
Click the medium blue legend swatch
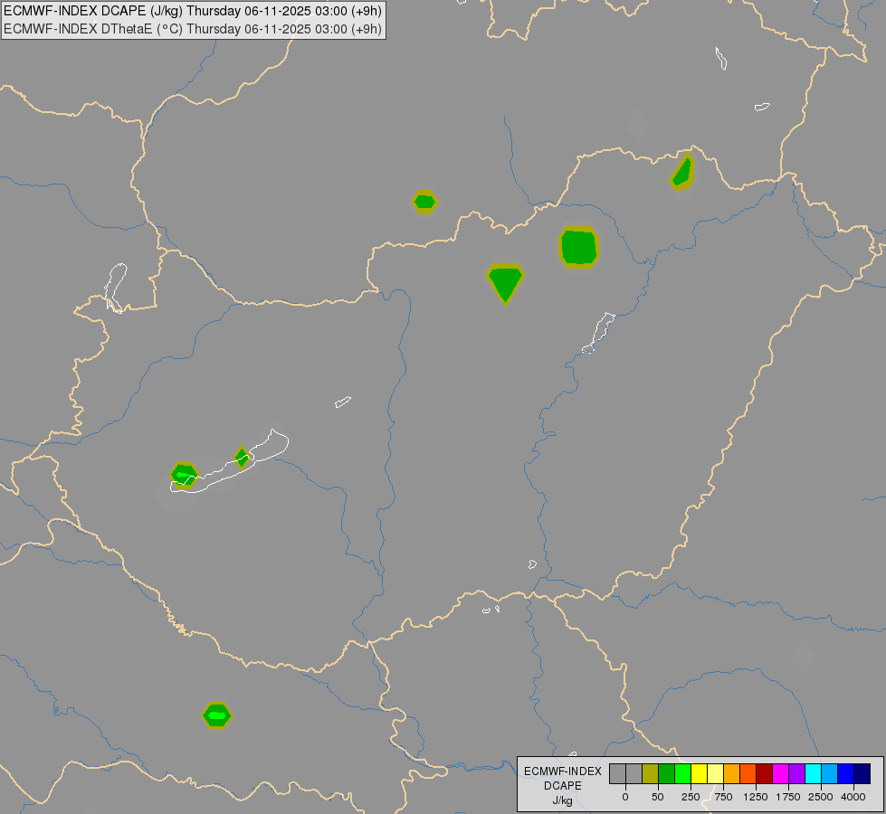pyautogui.click(x=846, y=773)
